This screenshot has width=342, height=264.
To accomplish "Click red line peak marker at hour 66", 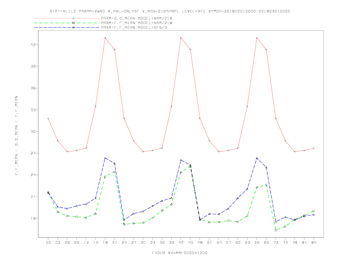I will [x=257, y=38].
